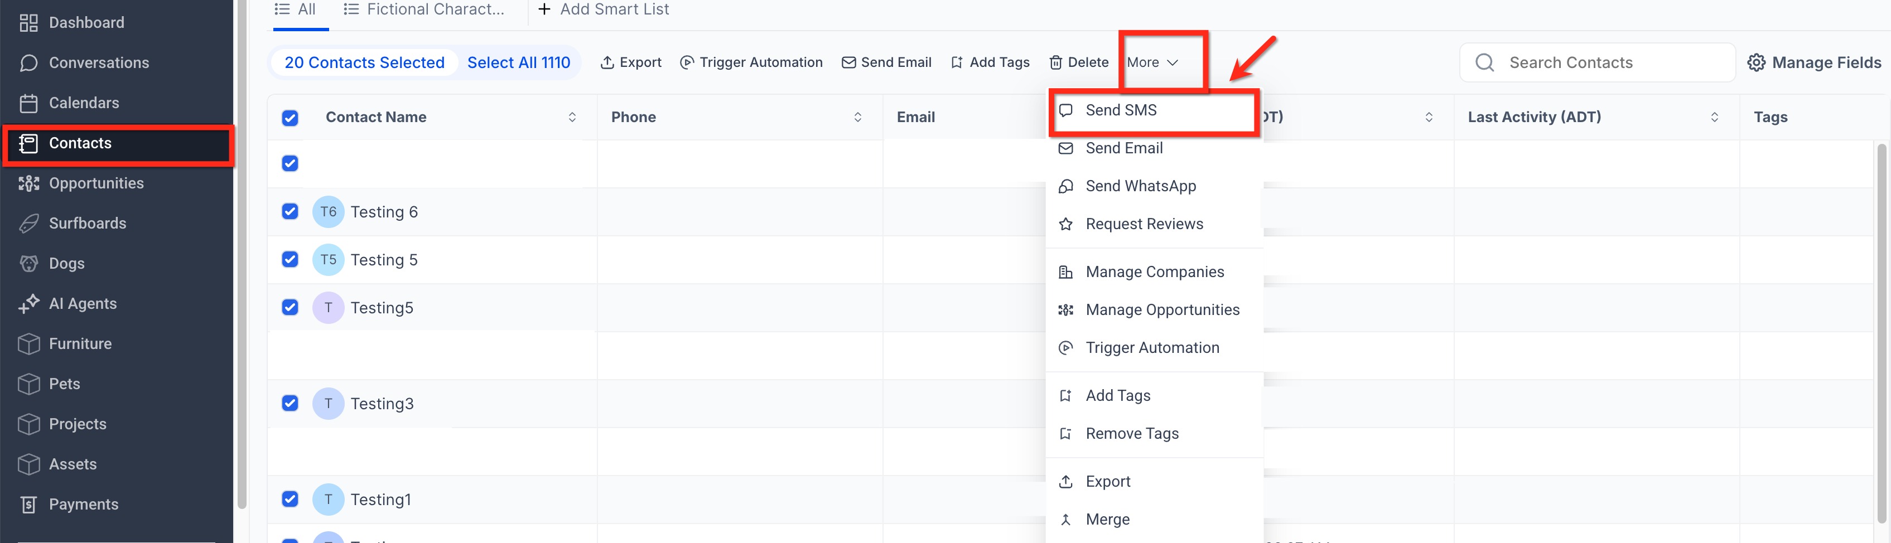Click the Email column header
The image size is (1891, 543).
point(915,118)
